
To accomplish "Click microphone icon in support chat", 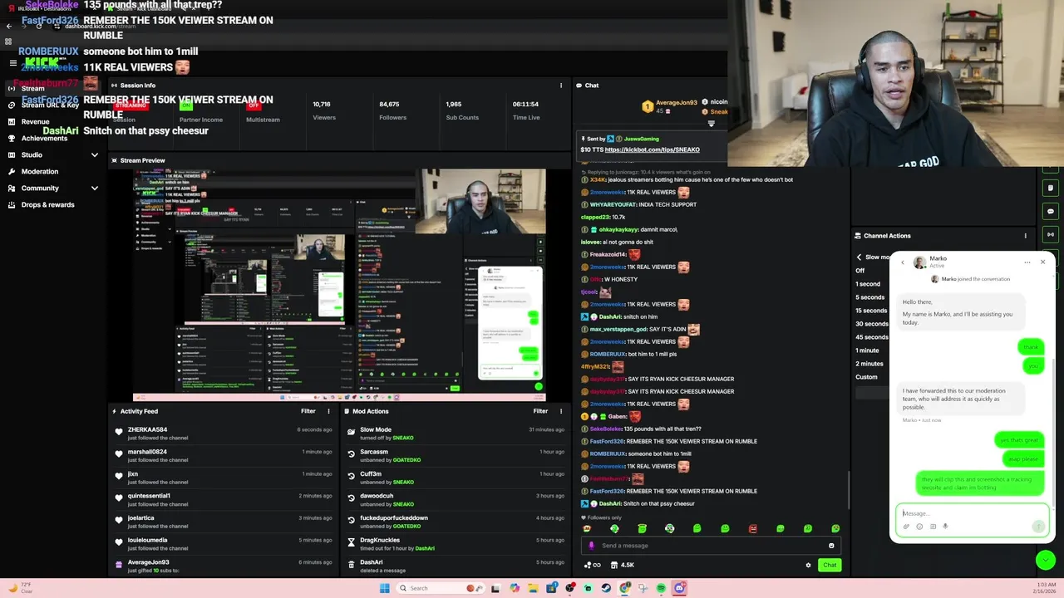I will click(945, 527).
